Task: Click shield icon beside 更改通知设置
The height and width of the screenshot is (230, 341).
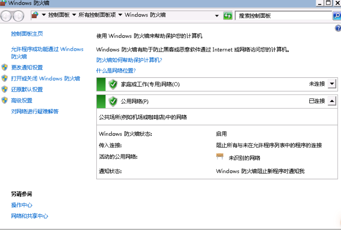Action: [x=5, y=67]
